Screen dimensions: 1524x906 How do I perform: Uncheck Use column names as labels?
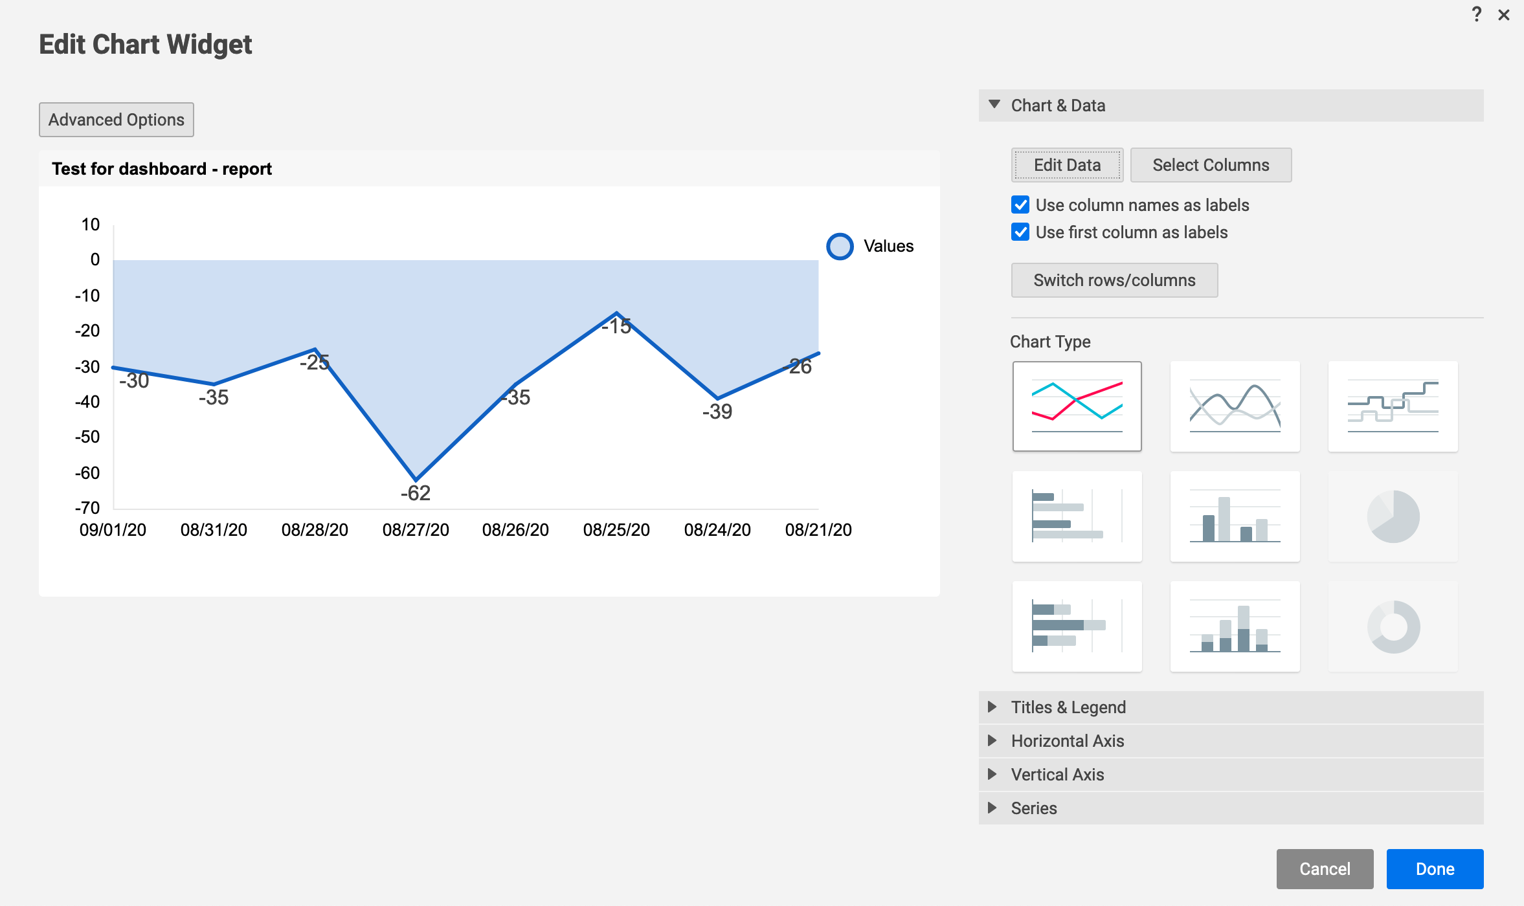coord(1020,205)
